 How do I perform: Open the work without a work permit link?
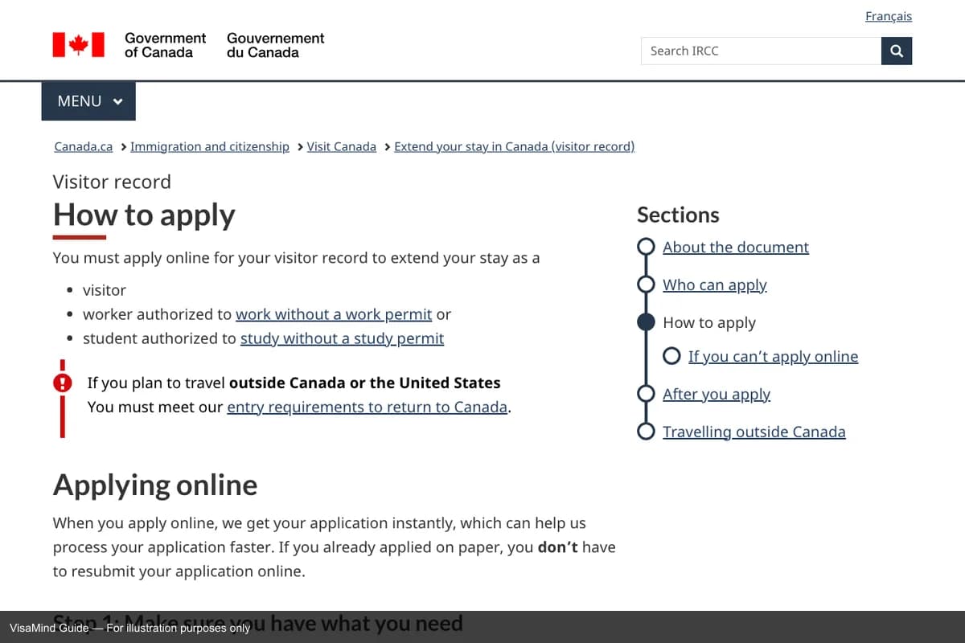point(334,314)
